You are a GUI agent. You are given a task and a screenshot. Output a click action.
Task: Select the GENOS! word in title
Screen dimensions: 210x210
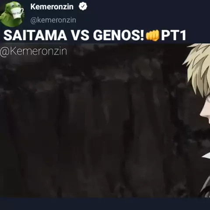tap(119, 35)
